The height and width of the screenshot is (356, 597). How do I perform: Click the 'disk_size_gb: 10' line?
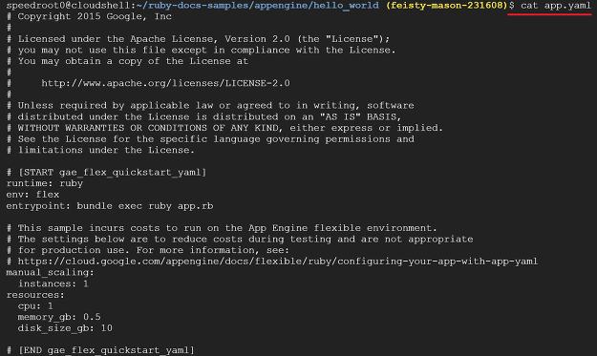(x=65, y=328)
